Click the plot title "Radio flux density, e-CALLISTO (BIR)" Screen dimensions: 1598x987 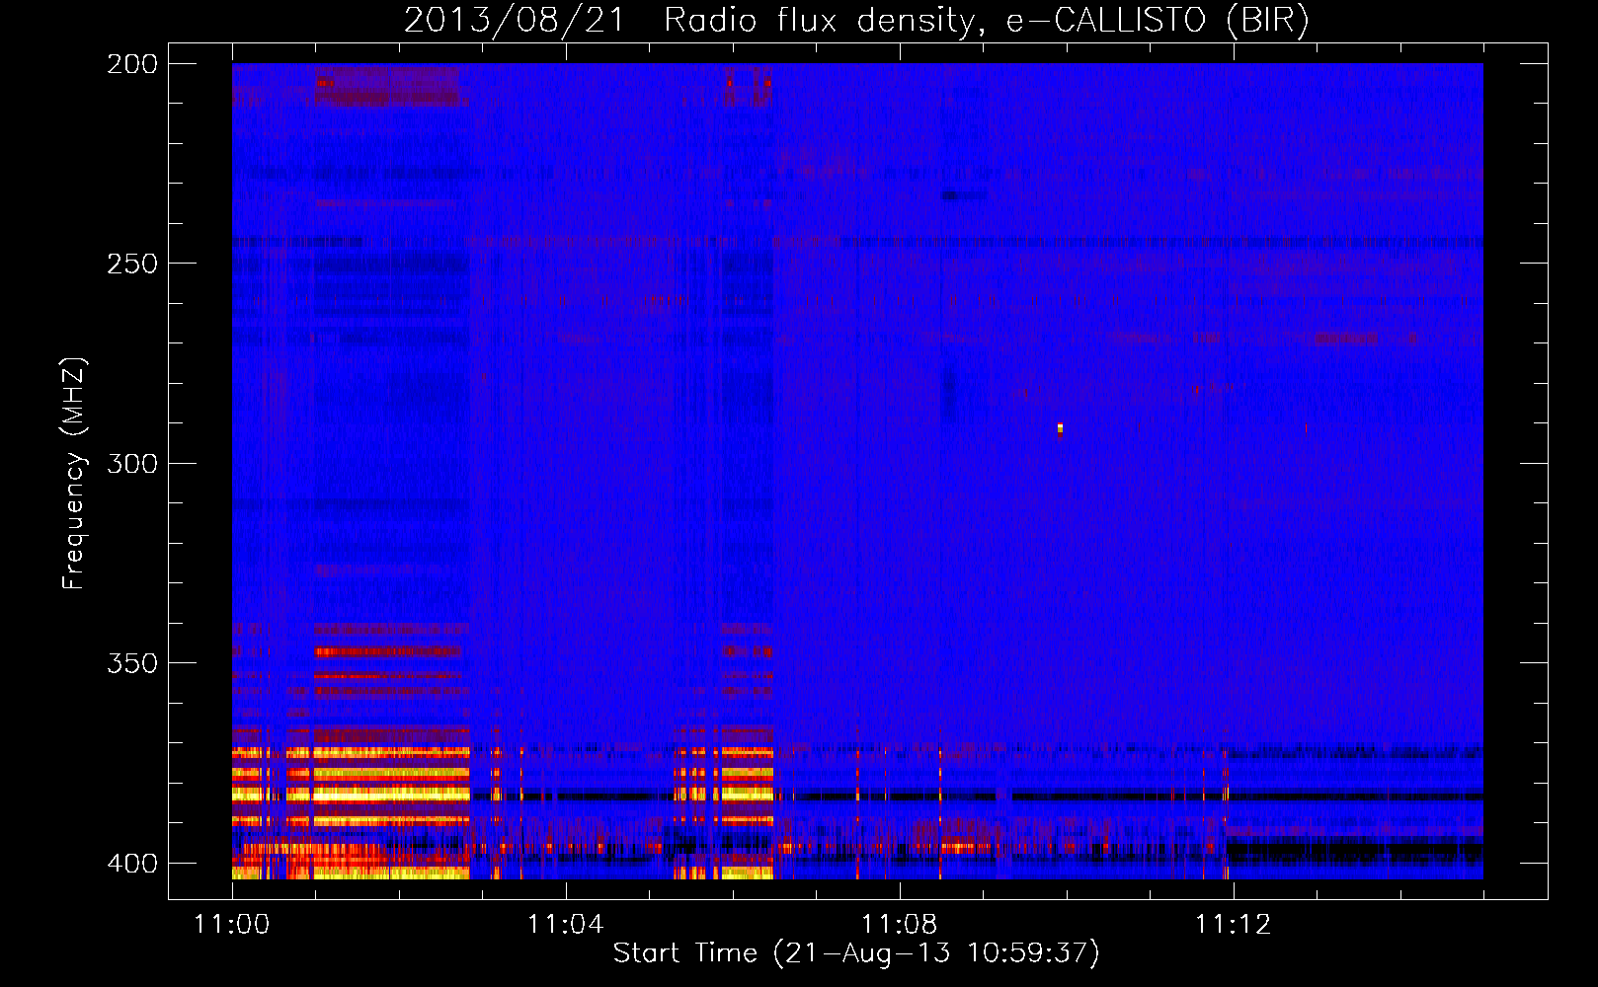pos(987,20)
